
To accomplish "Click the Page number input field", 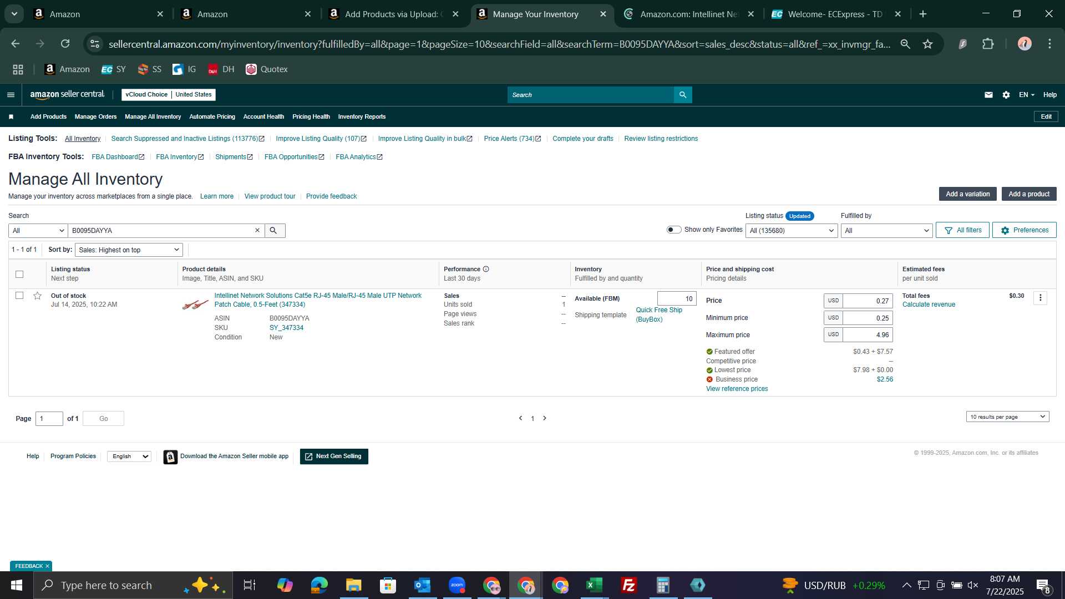I will 49,419.
